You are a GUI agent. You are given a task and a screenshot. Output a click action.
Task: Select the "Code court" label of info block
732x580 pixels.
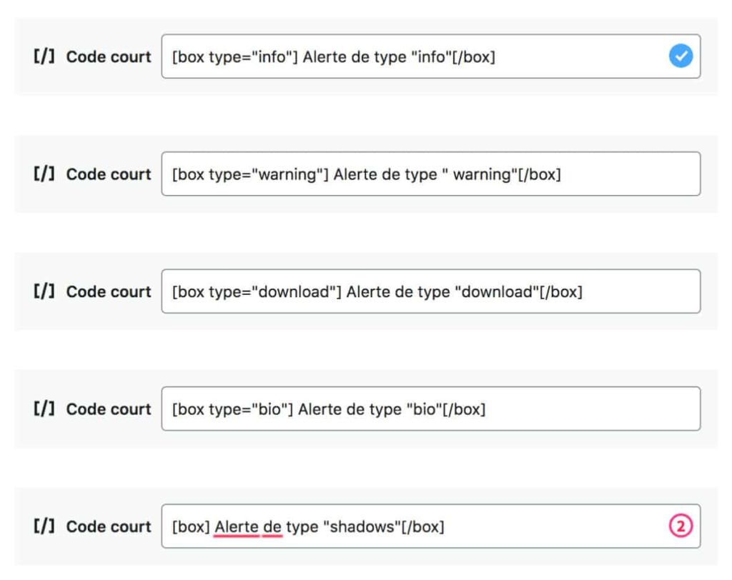(109, 56)
